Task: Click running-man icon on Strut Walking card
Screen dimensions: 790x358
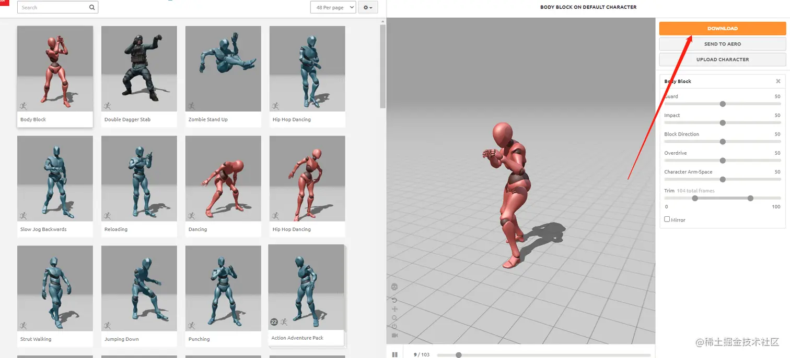Action: coord(24,326)
